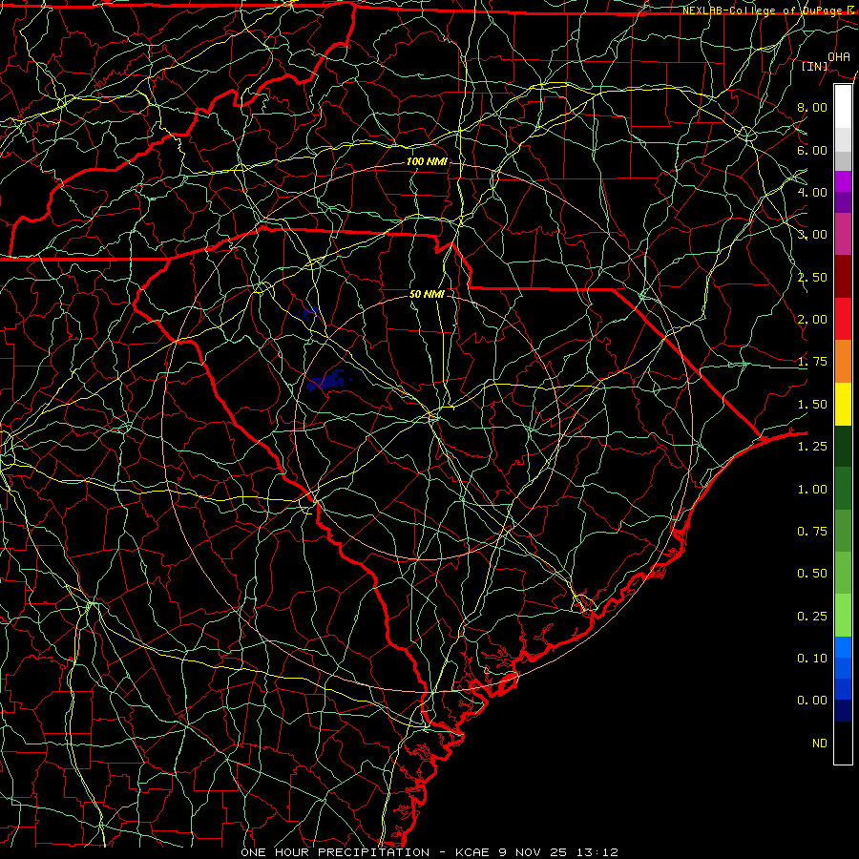The width and height of the screenshot is (859, 859).
Task: Click the 'NEXLAB-College of DuPage' header text
Action: click(x=764, y=10)
